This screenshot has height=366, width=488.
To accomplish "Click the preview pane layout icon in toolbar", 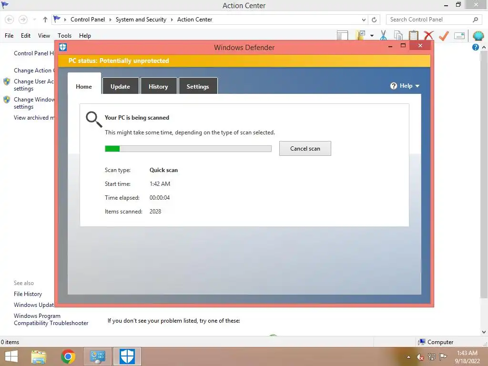I will pos(342,35).
